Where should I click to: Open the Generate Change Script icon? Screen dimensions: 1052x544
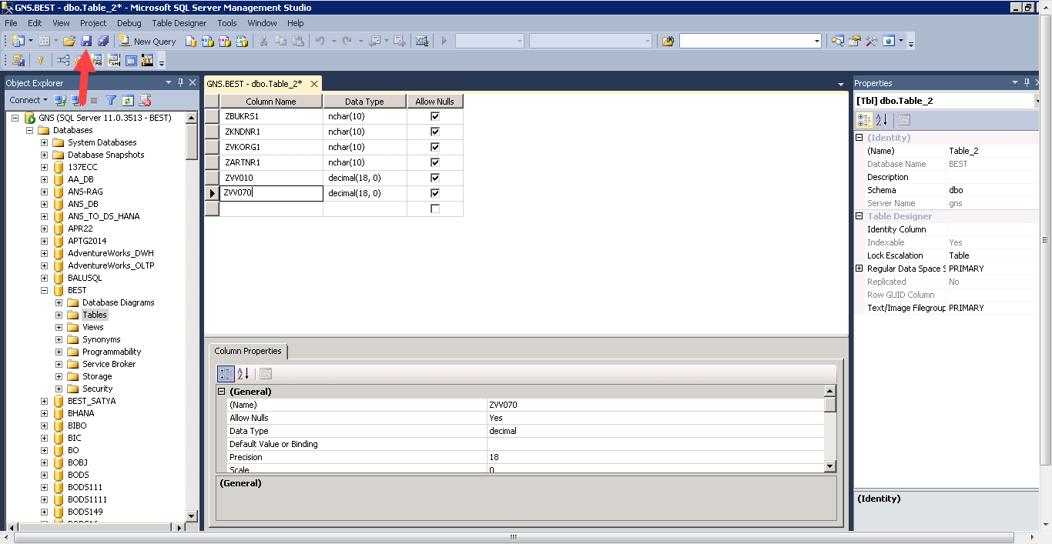(x=17, y=60)
